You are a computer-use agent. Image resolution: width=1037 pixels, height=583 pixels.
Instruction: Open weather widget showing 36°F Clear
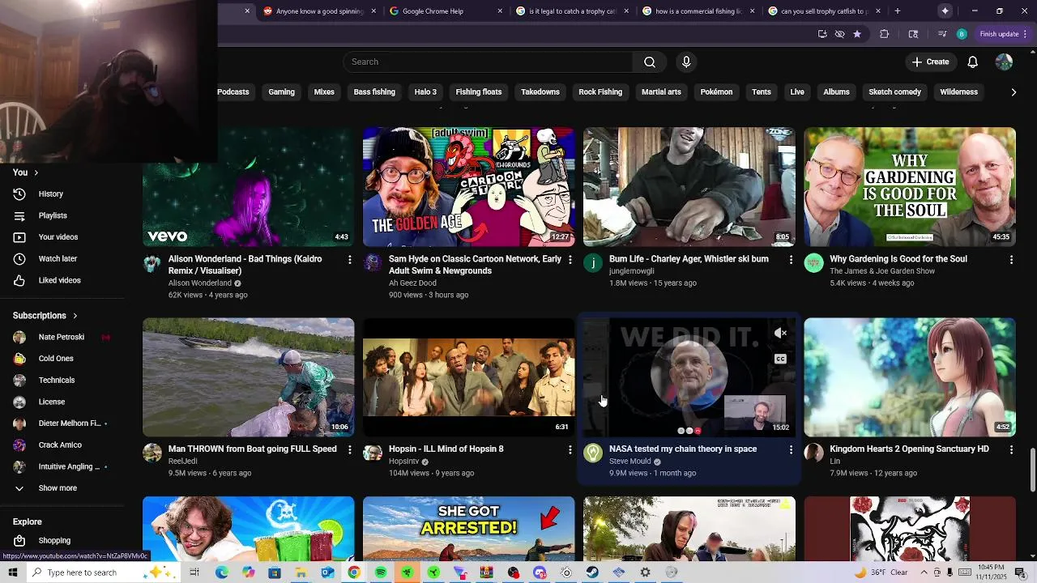click(881, 572)
